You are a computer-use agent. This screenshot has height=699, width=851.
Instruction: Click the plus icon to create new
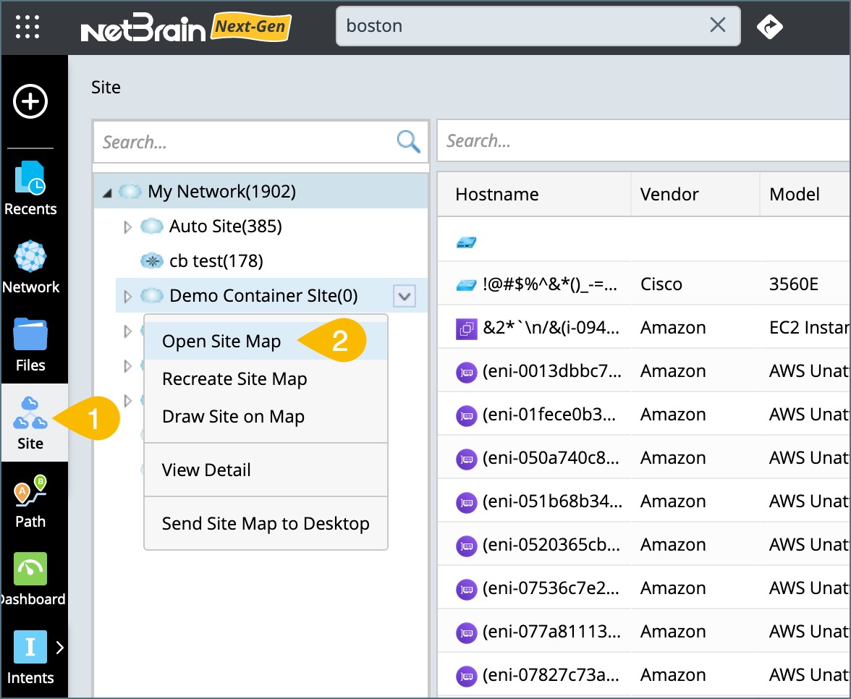30,102
